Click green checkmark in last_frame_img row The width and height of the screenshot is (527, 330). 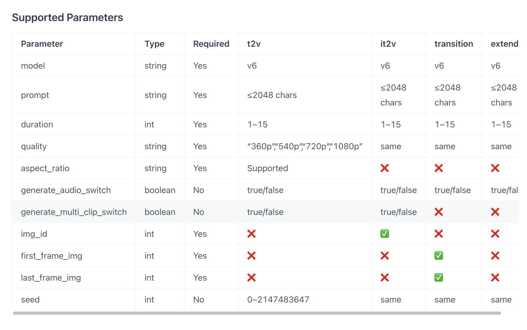tap(438, 278)
